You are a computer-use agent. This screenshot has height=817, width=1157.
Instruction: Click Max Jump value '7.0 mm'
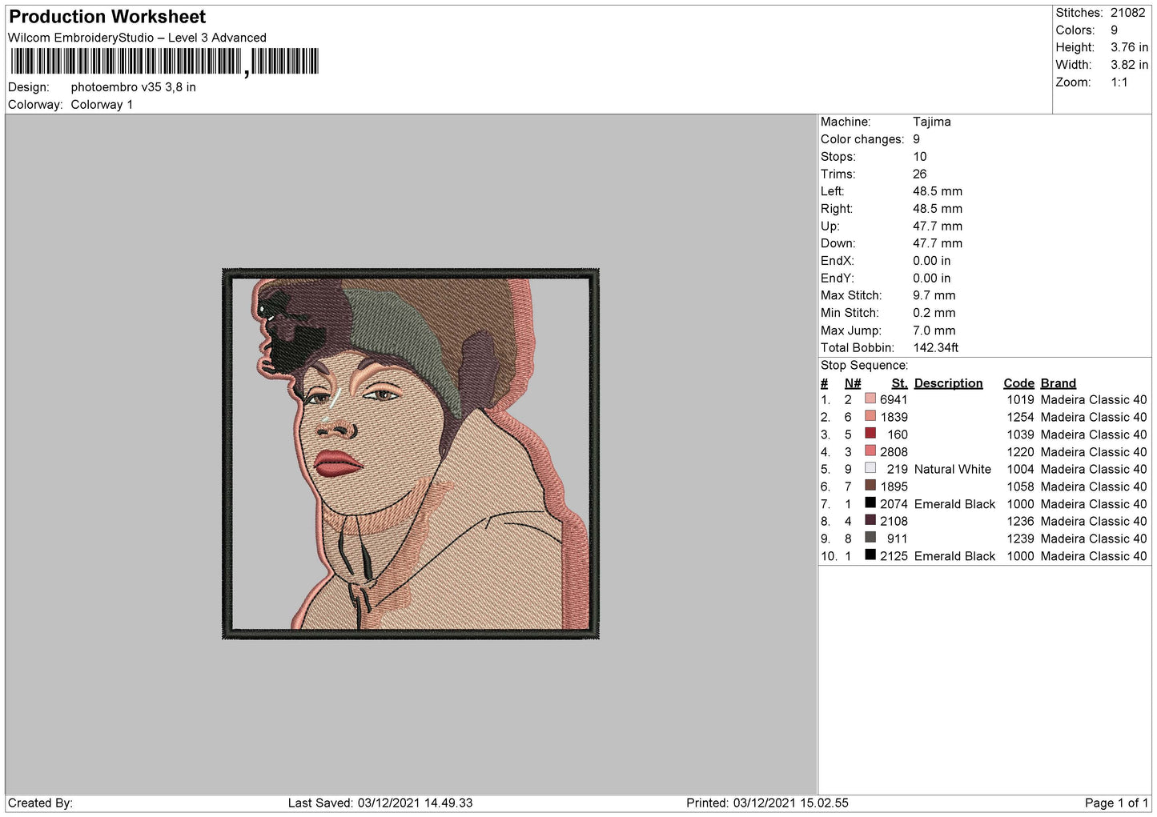tap(934, 330)
